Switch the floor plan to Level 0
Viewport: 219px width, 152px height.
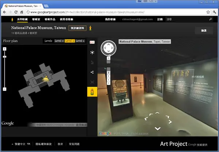[x=59, y=41]
